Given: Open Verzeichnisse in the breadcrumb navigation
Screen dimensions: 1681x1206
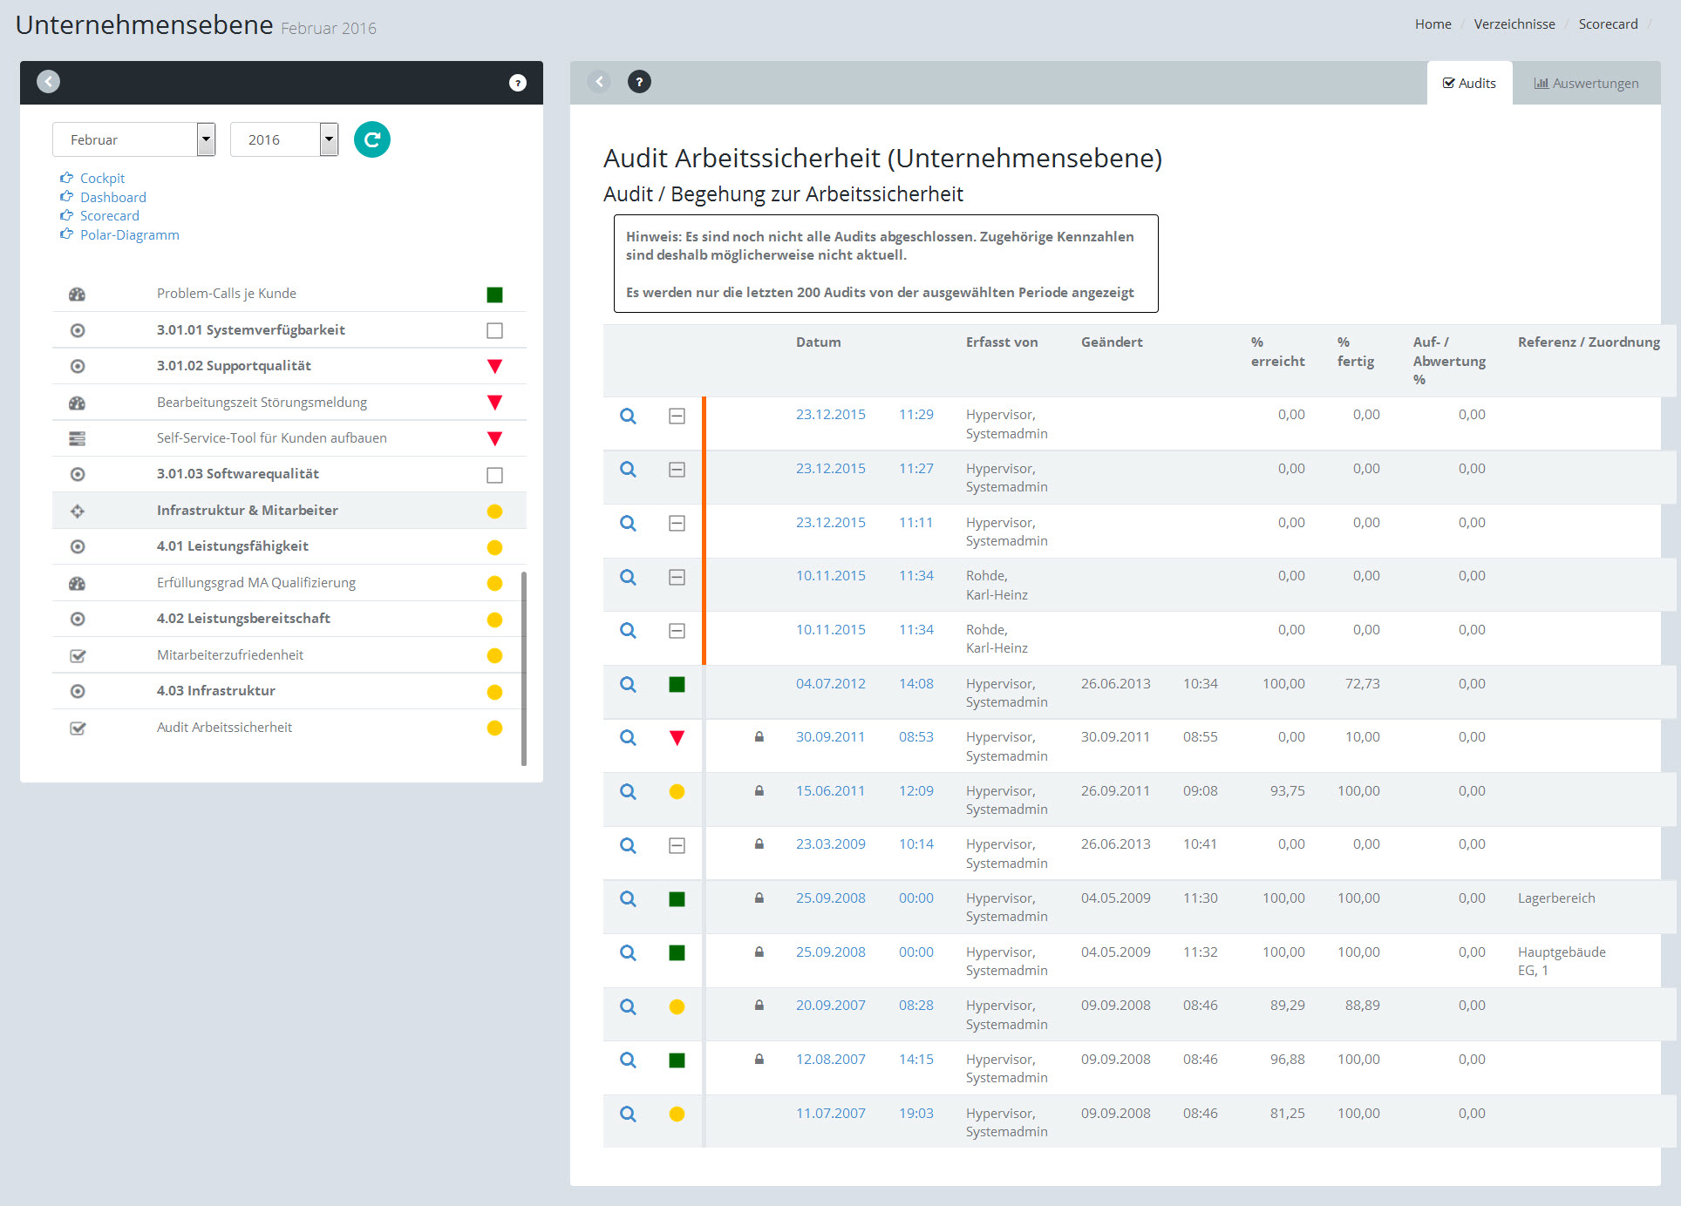Looking at the screenshot, I should (x=1514, y=24).
